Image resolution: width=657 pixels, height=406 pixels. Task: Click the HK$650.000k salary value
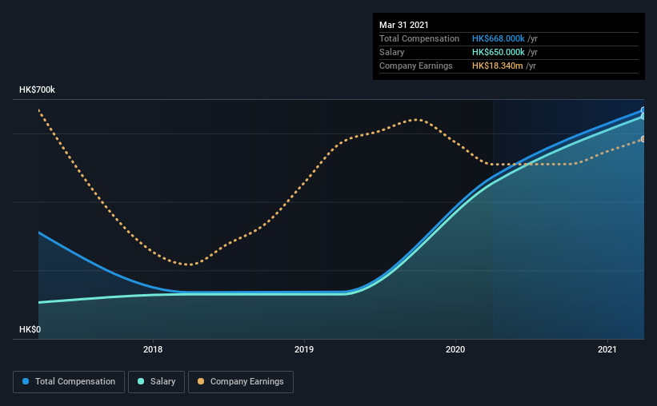499,52
